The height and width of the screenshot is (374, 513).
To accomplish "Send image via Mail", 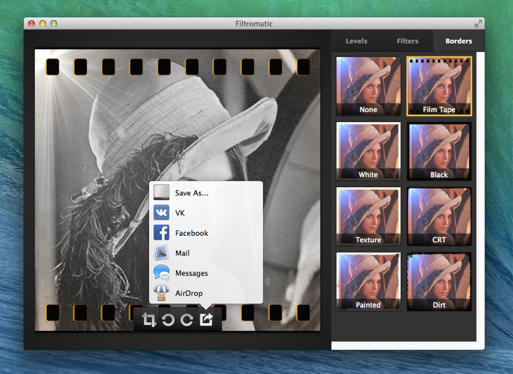I will coord(182,253).
